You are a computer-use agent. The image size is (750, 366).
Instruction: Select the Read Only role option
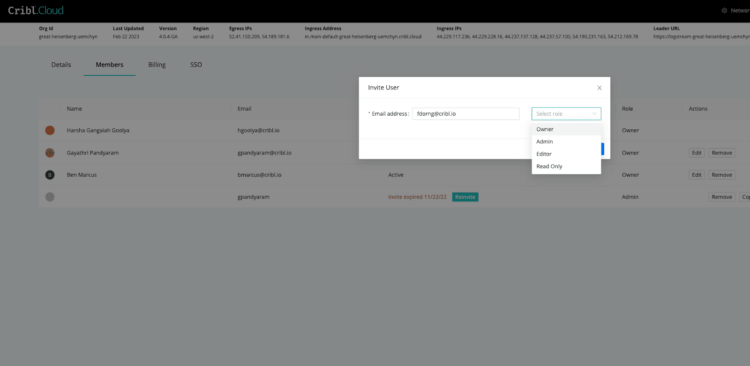click(x=549, y=166)
